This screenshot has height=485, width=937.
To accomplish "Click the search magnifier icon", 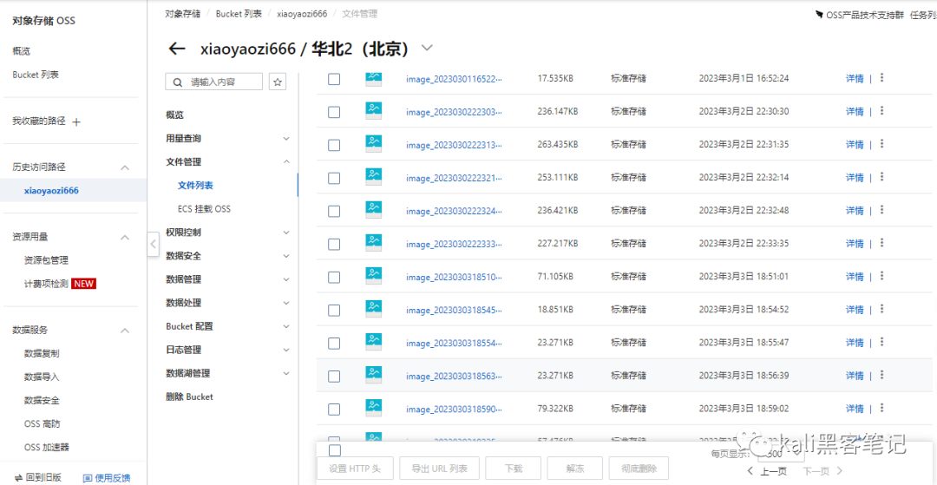I will click(178, 82).
